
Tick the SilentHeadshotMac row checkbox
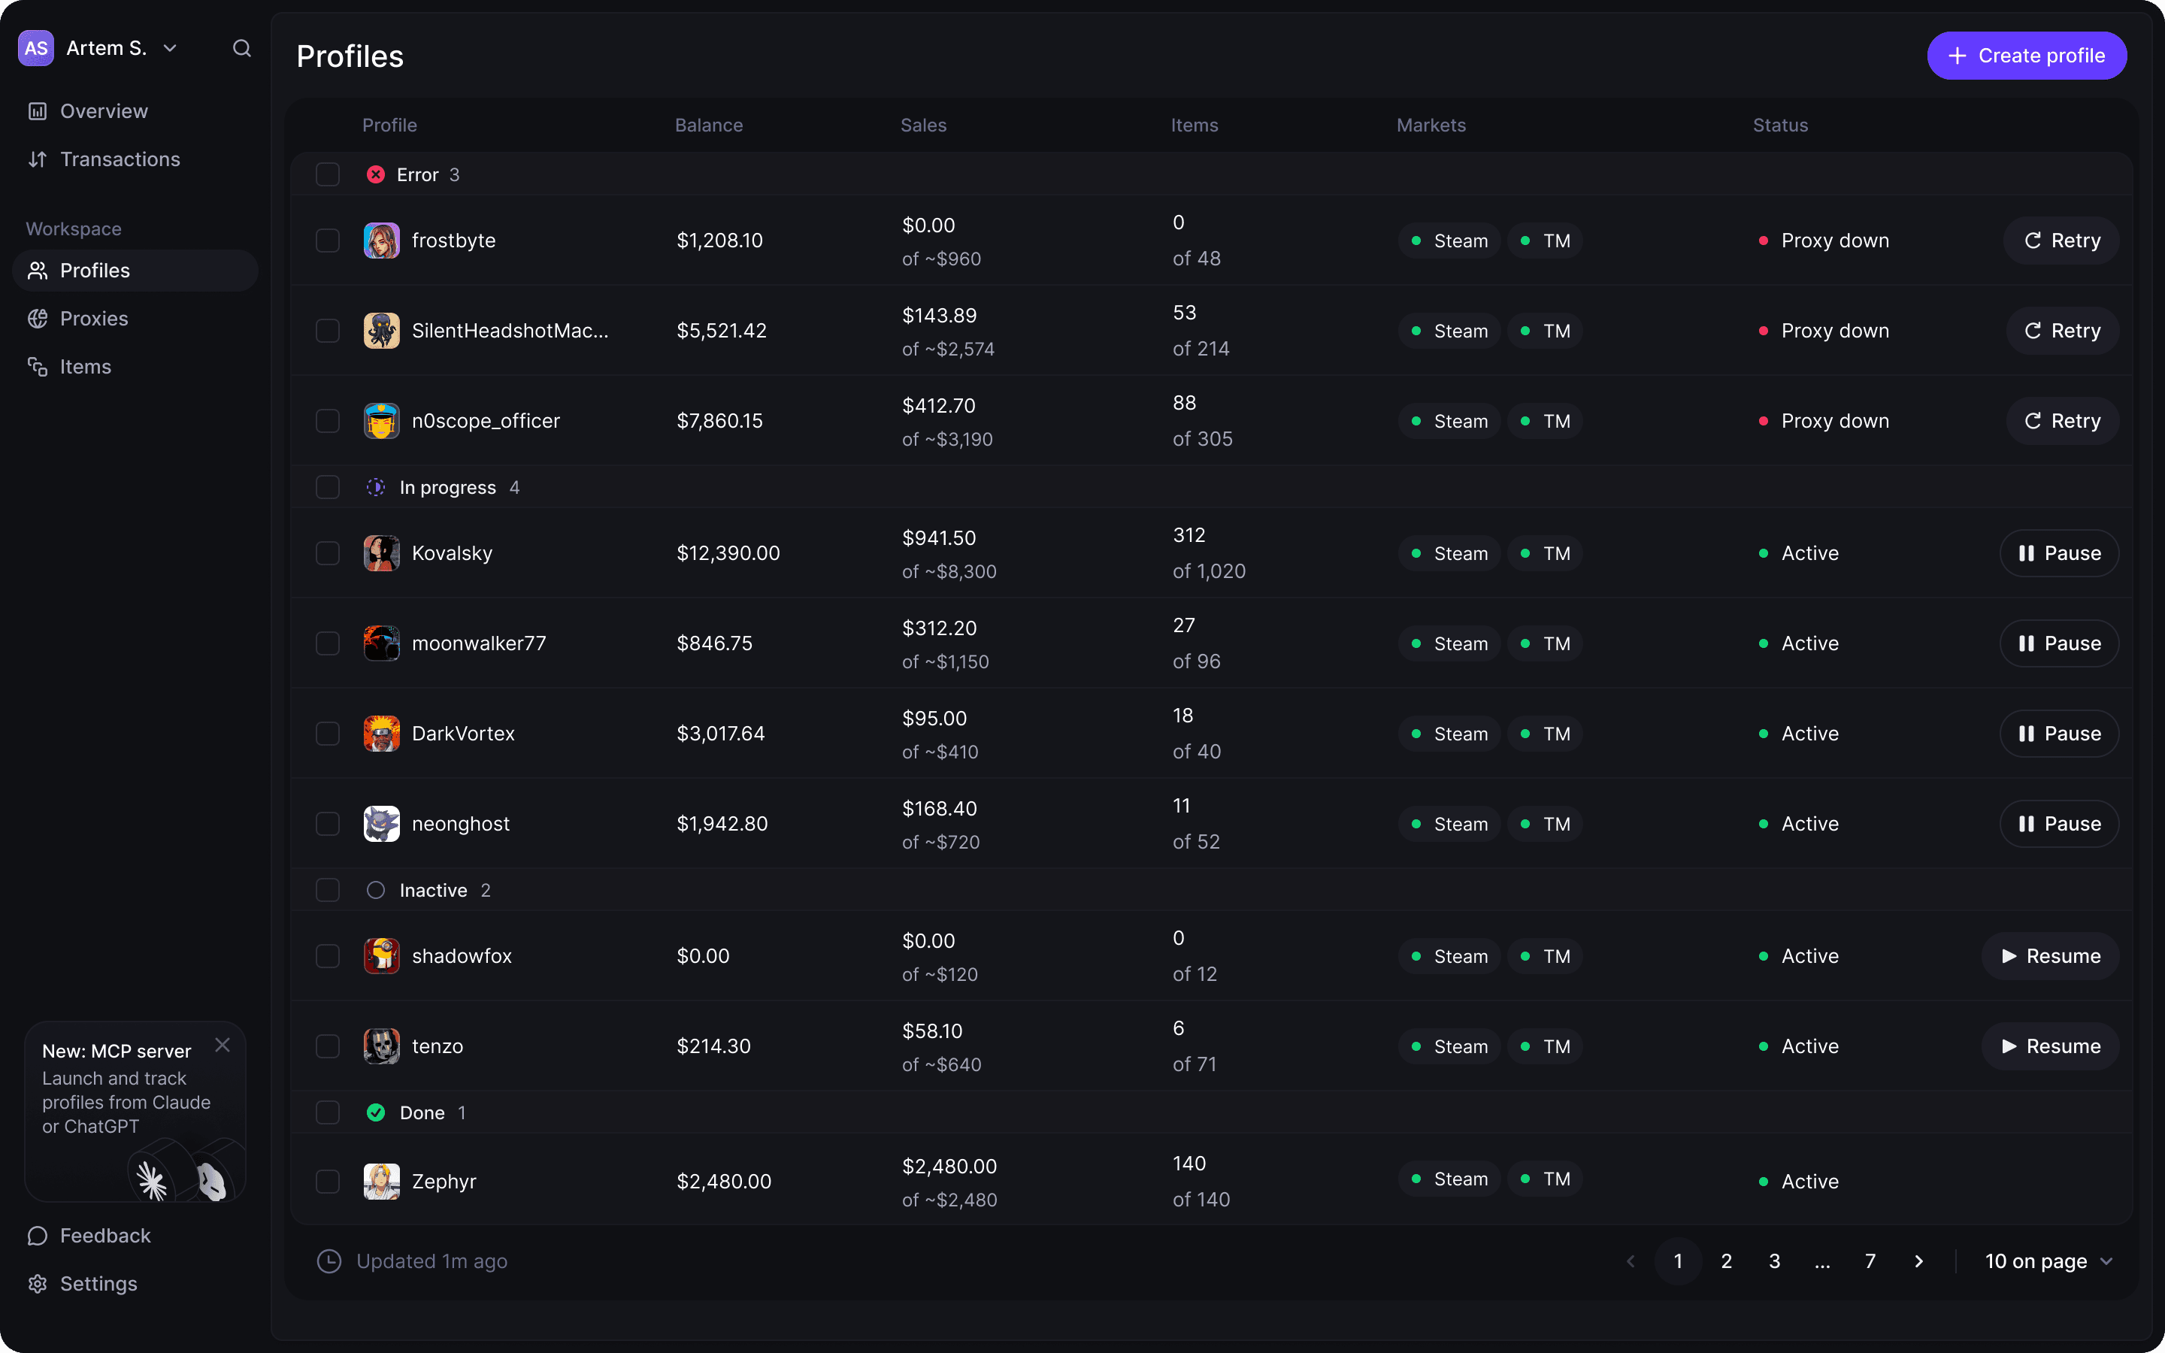coord(328,331)
